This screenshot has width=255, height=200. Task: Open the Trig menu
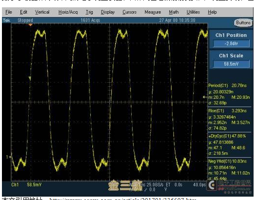(x=89, y=12)
